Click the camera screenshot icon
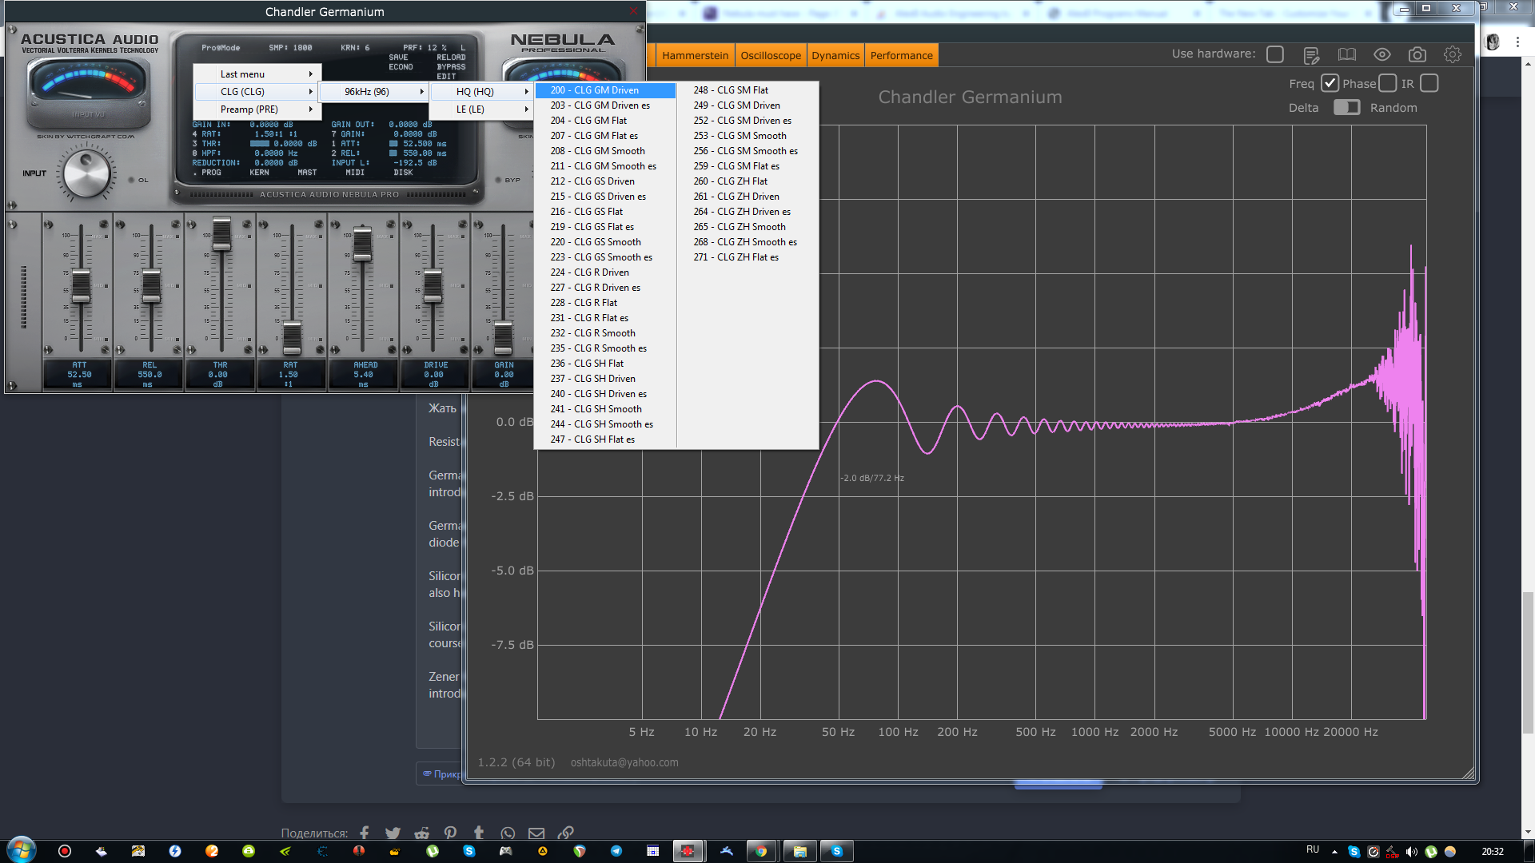 [1417, 55]
